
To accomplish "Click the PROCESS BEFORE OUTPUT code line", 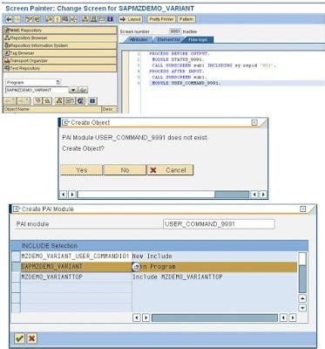I will click(179, 54).
